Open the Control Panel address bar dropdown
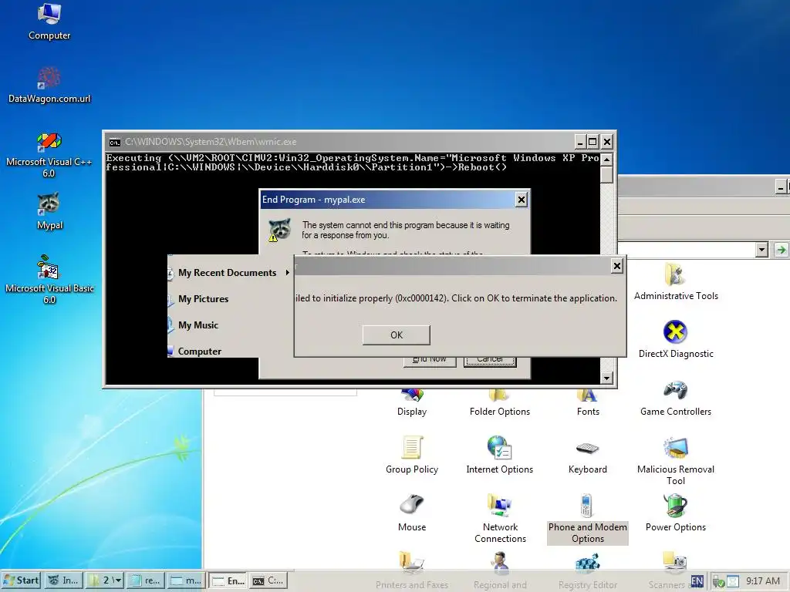 pyautogui.click(x=761, y=250)
